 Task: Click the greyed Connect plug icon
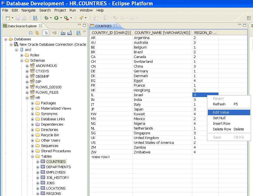coord(54,33)
